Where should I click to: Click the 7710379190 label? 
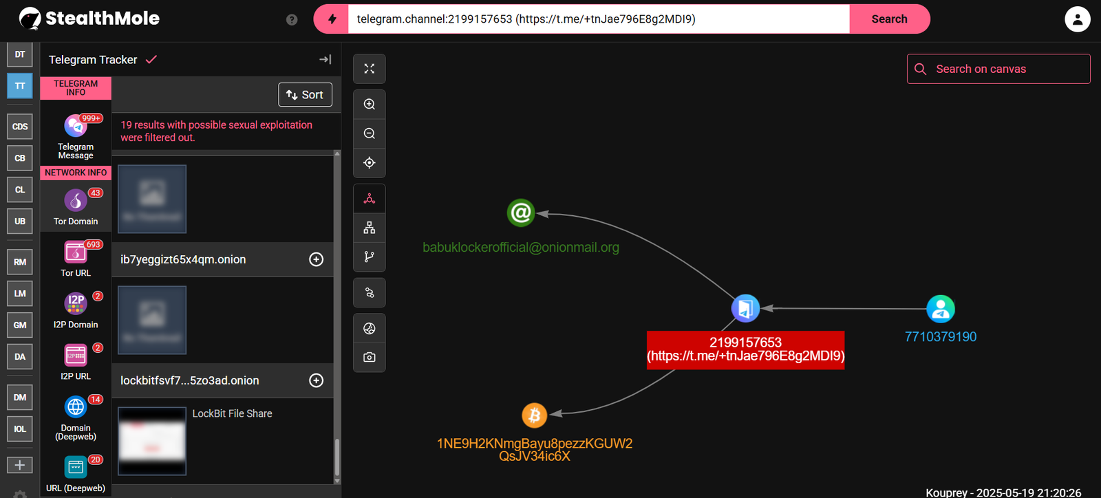point(941,337)
